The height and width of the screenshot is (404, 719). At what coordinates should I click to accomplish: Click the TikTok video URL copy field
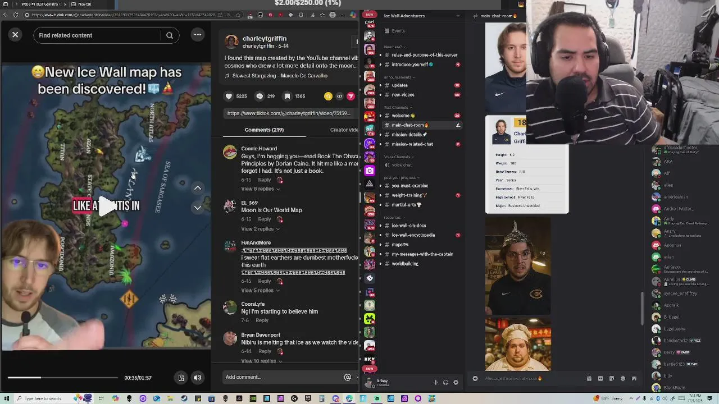pos(289,113)
